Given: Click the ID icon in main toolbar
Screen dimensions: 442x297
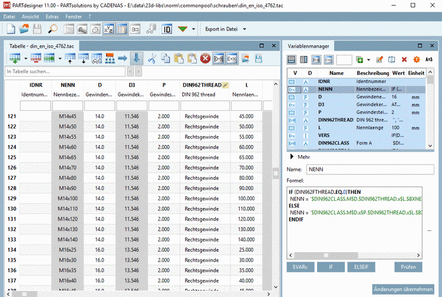Looking at the screenshot, I should pos(167,29).
